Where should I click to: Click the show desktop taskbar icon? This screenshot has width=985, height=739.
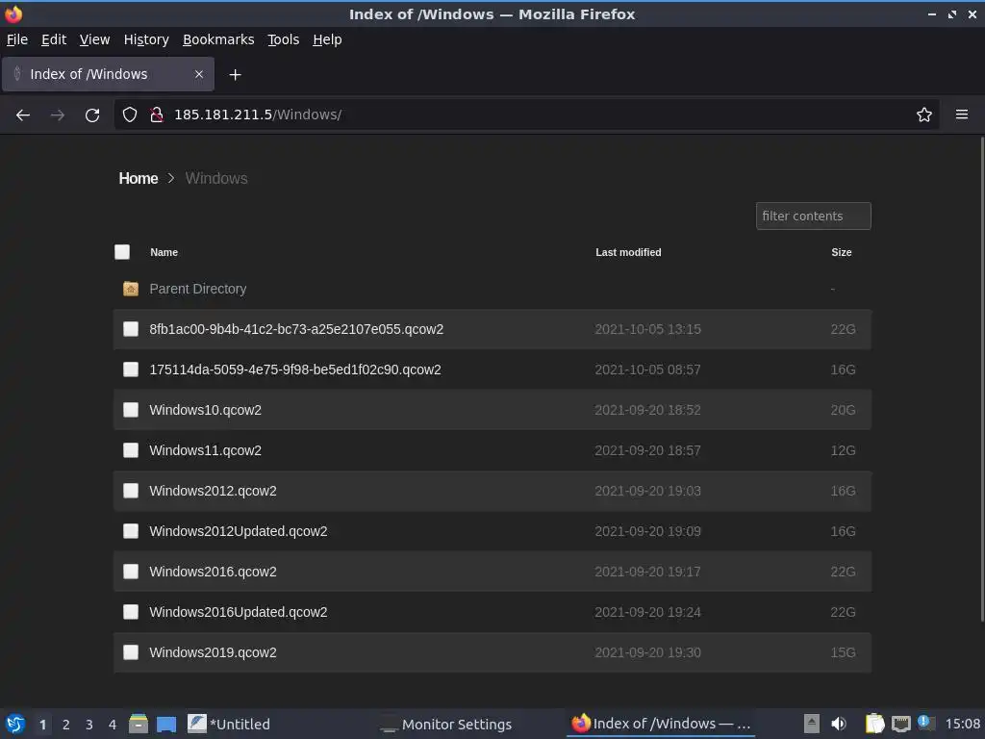click(165, 724)
